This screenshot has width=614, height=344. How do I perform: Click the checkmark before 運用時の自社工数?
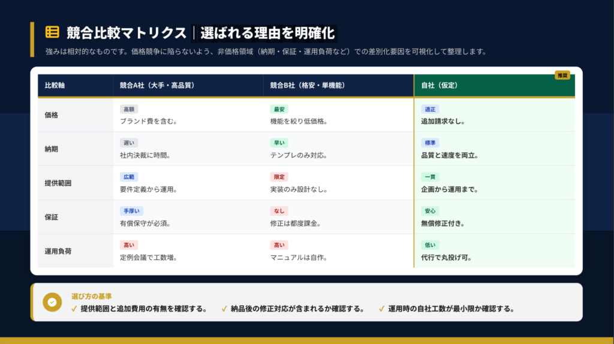(381, 309)
